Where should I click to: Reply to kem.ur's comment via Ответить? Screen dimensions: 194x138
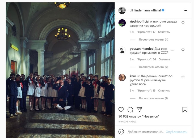pos(164,90)
